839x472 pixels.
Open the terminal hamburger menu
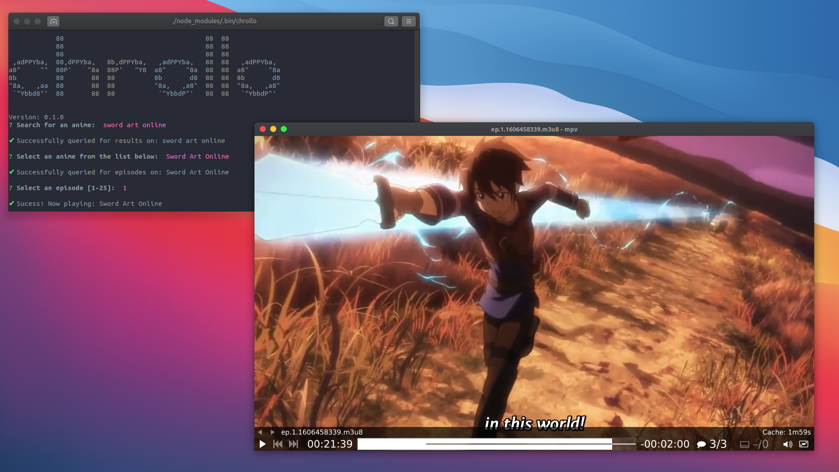pos(409,21)
